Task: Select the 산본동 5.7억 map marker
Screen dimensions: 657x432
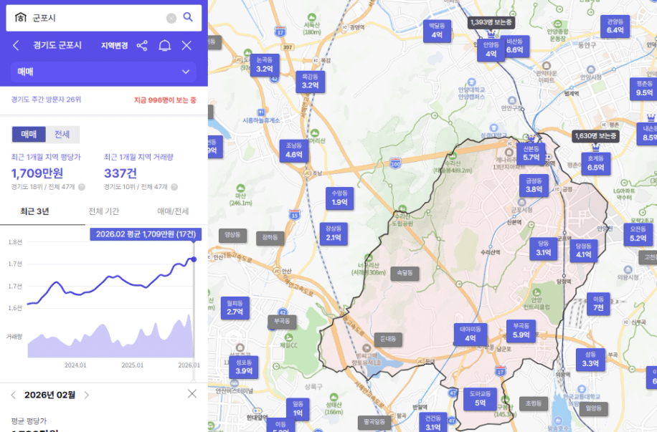Action: (531, 153)
